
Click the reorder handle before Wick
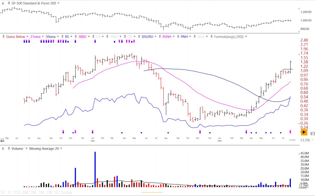(x=195, y=37)
